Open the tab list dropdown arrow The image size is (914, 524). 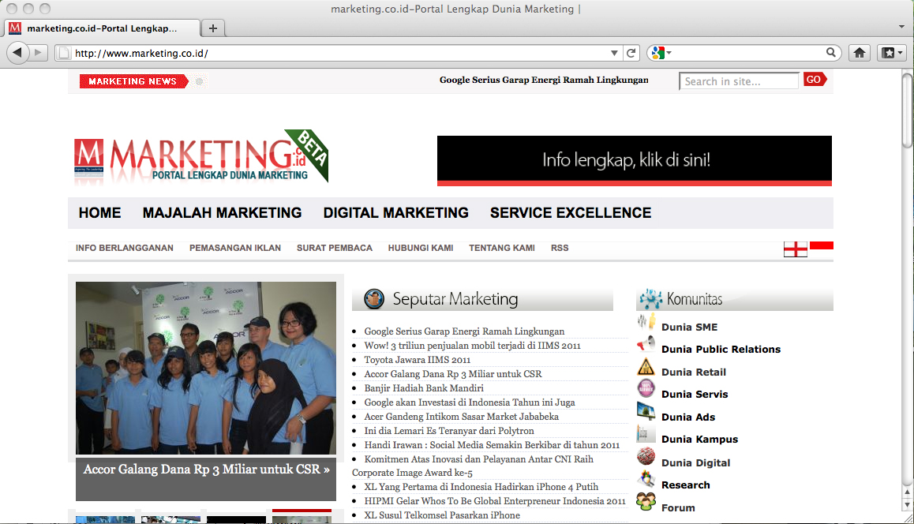[901, 27]
